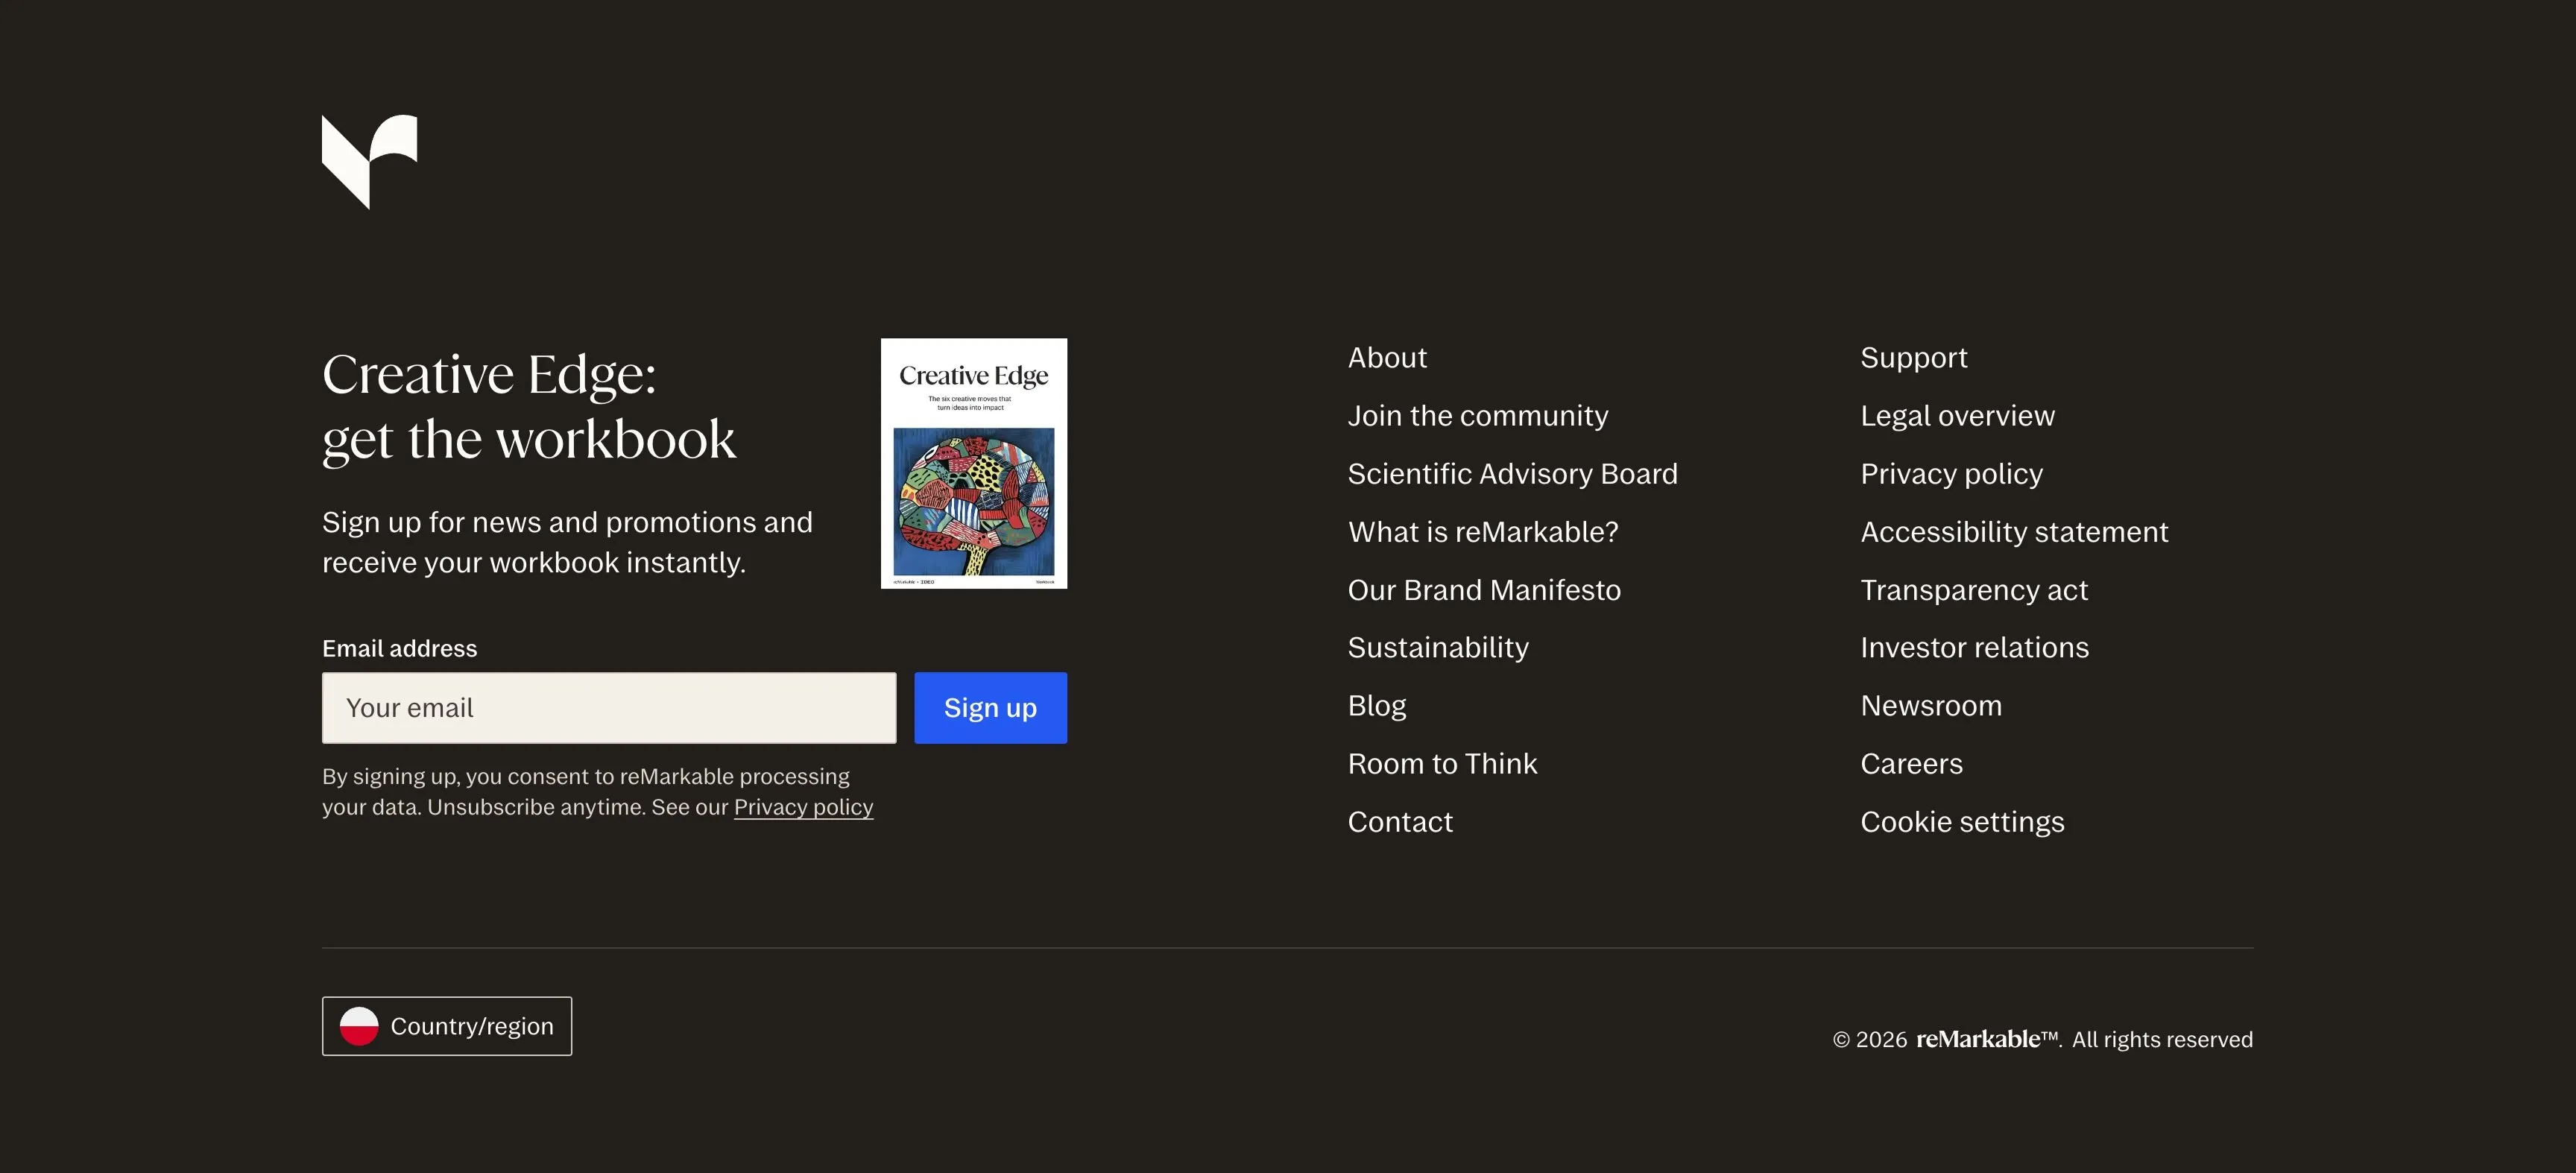
Task: Read the Accessibility statement
Action: click(2014, 532)
